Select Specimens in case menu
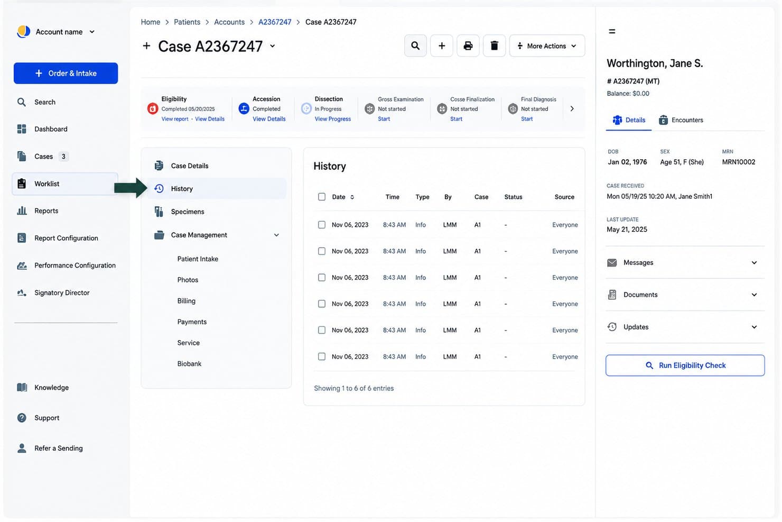The height and width of the screenshot is (522, 782). point(218,212)
